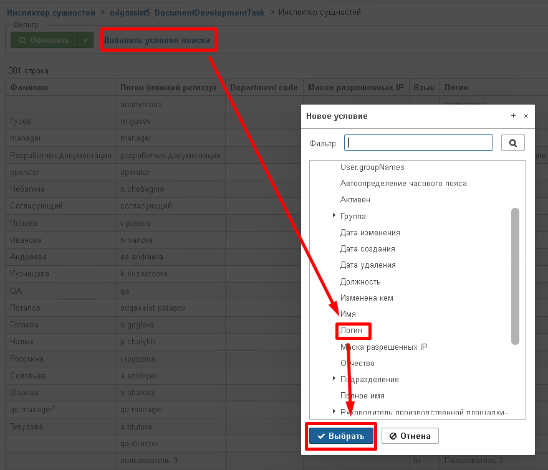Select Дата удаления item
Viewport: 548px width, 470px height.
[x=368, y=265]
